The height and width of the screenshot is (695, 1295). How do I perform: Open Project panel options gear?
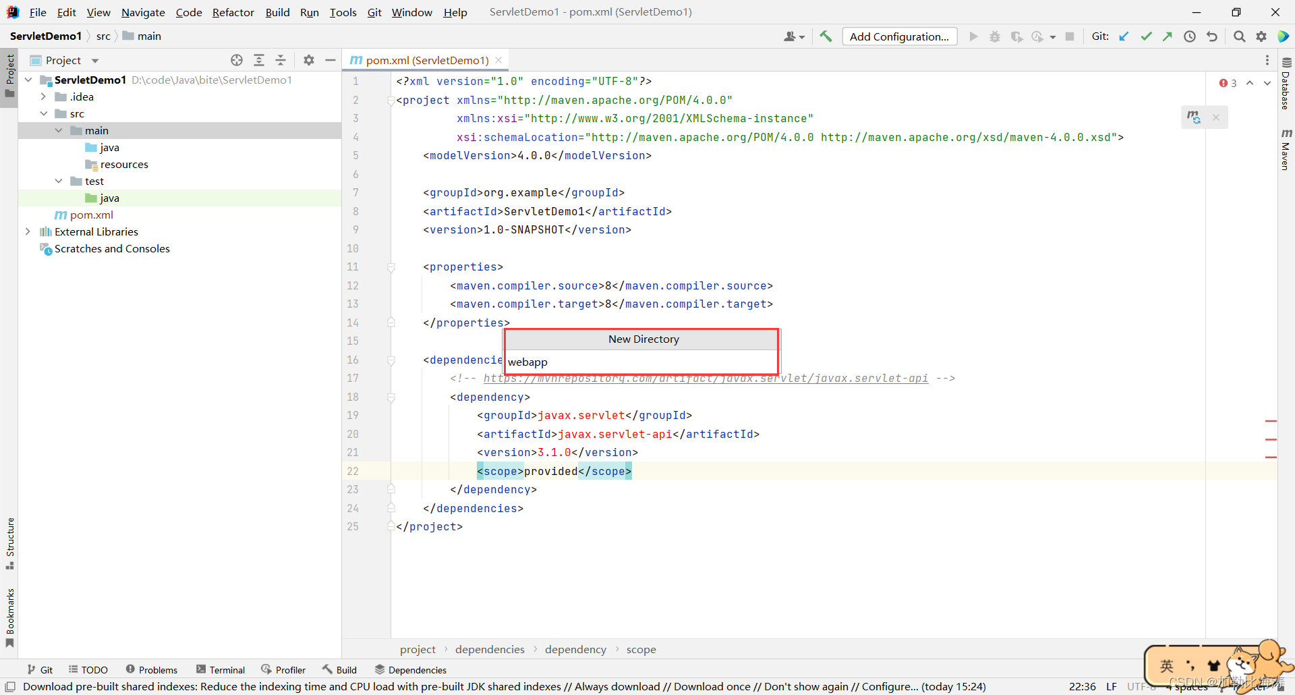309,60
